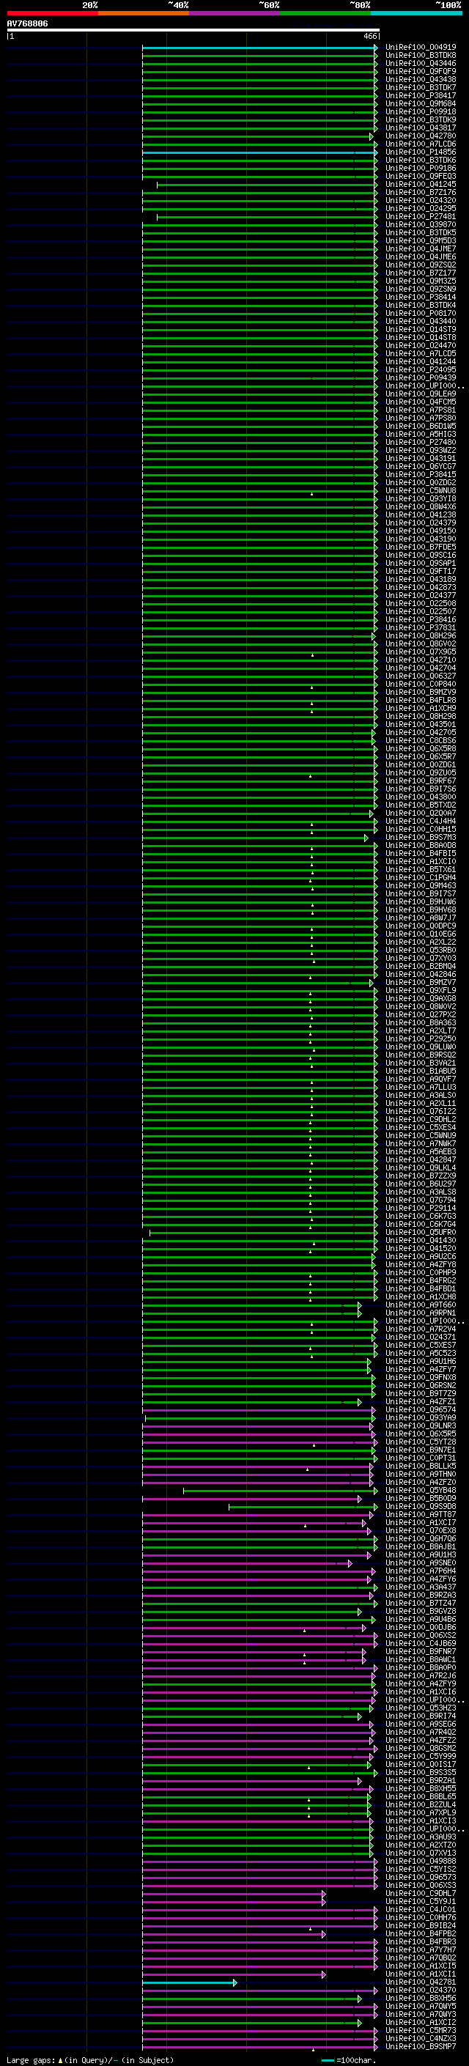Select UniRef100_Q42781 label
This screenshot has height=2066, width=469.
click(421, 1982)
